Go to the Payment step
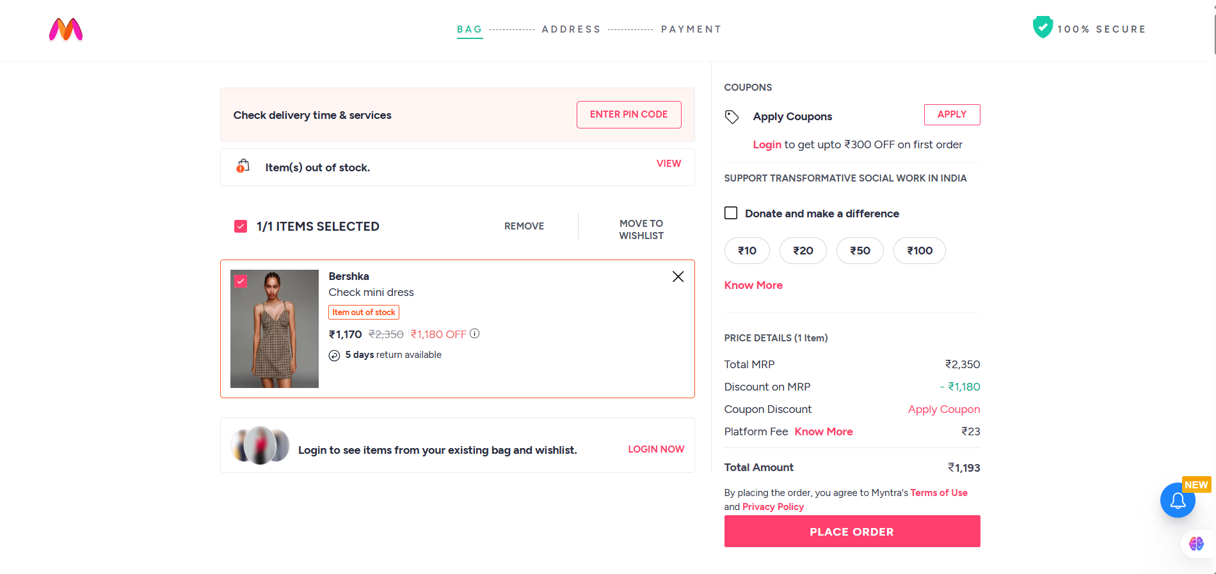The height and width of the screenshot is (574, 1216). pyautogui.click(x=691, y=29)
